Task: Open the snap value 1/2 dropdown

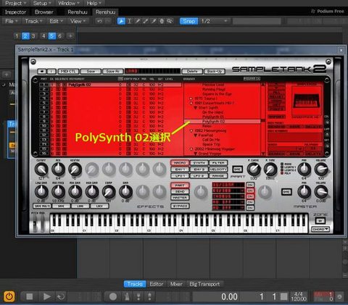Action: click(215, 21)
